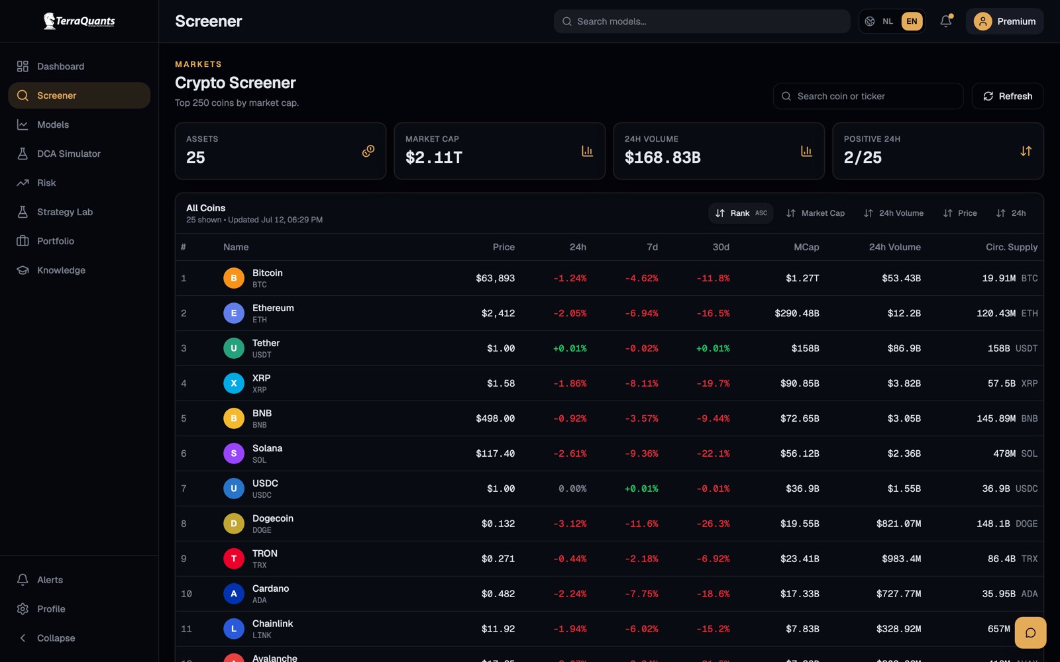Open the Premium account menu
Screen dimensions: 1060x662
1004,21
